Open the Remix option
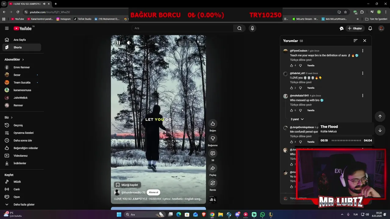The width and height of the screenshot is (390, 219). pos(213,183)
